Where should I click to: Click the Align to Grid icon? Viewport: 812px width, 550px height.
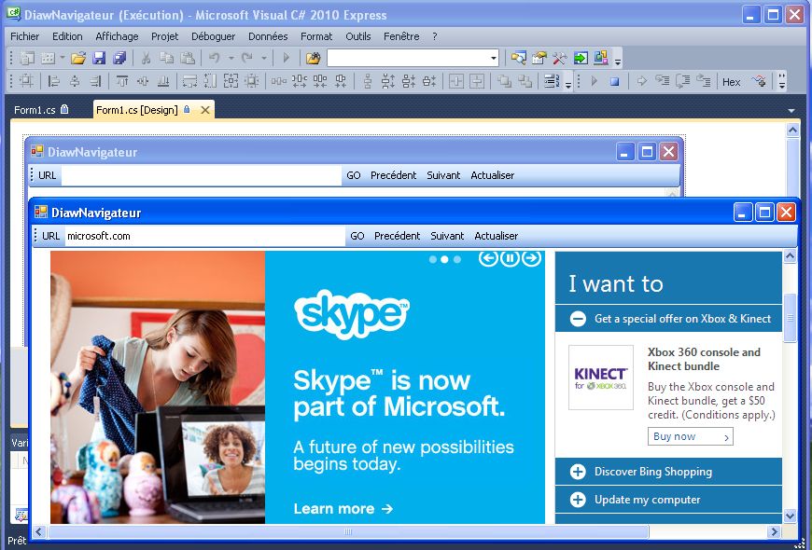click(x=26, y=81)
